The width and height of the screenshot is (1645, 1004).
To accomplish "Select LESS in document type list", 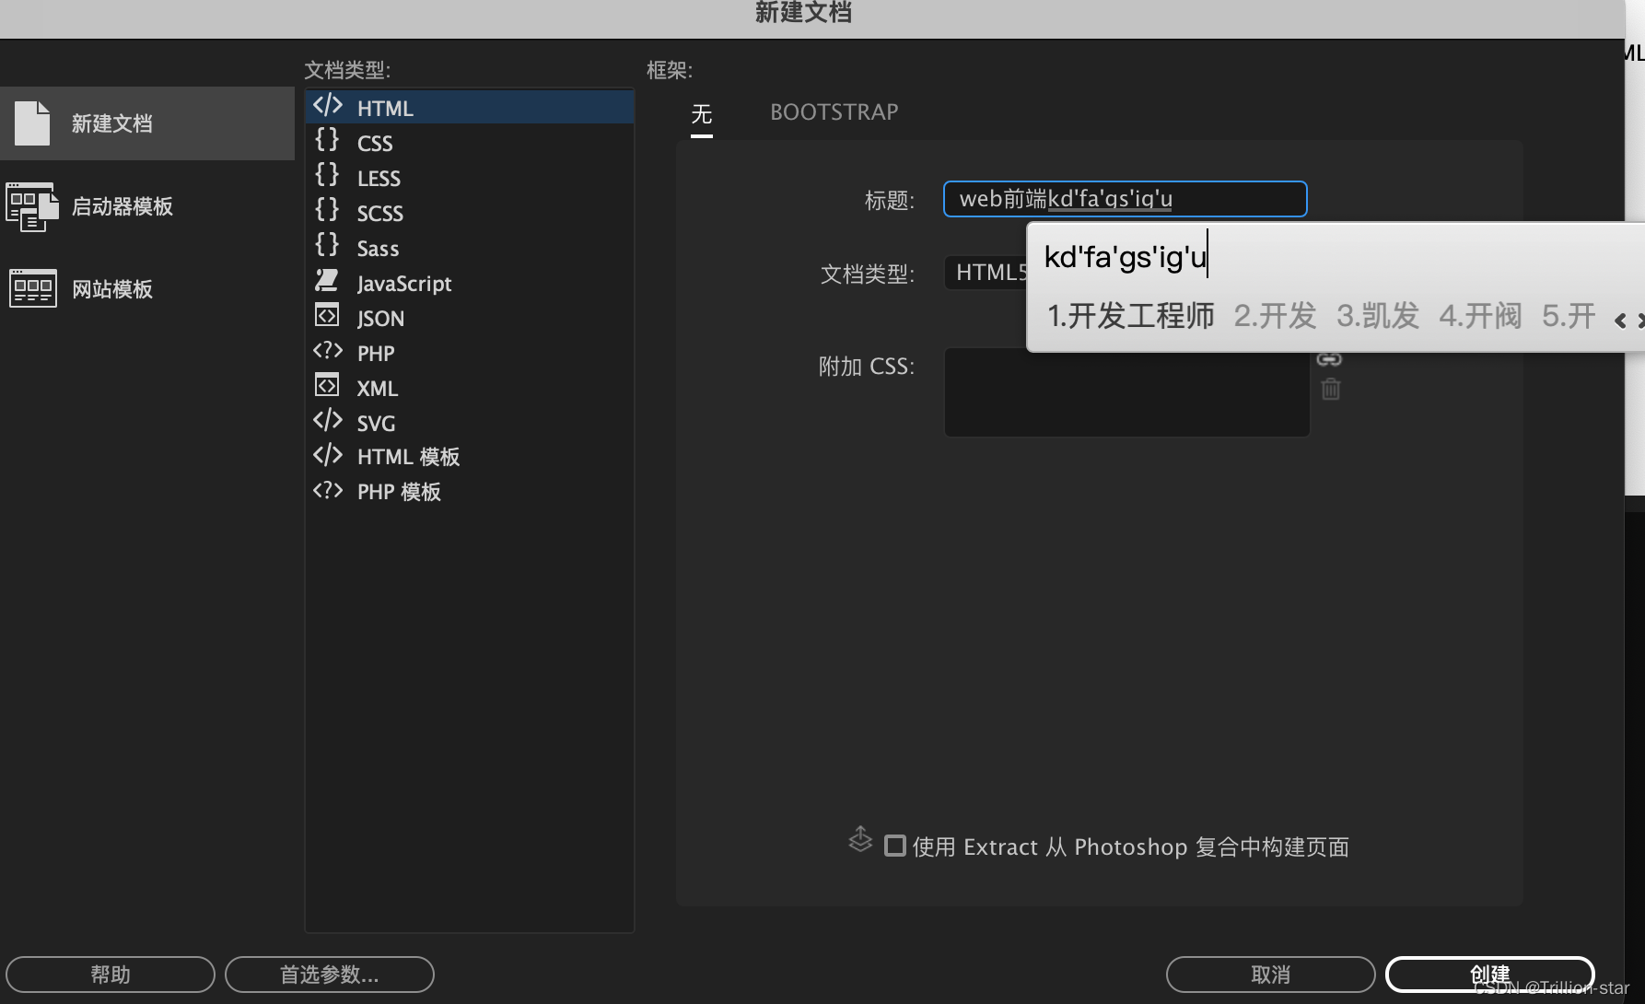I will click(x=470, y=178).
